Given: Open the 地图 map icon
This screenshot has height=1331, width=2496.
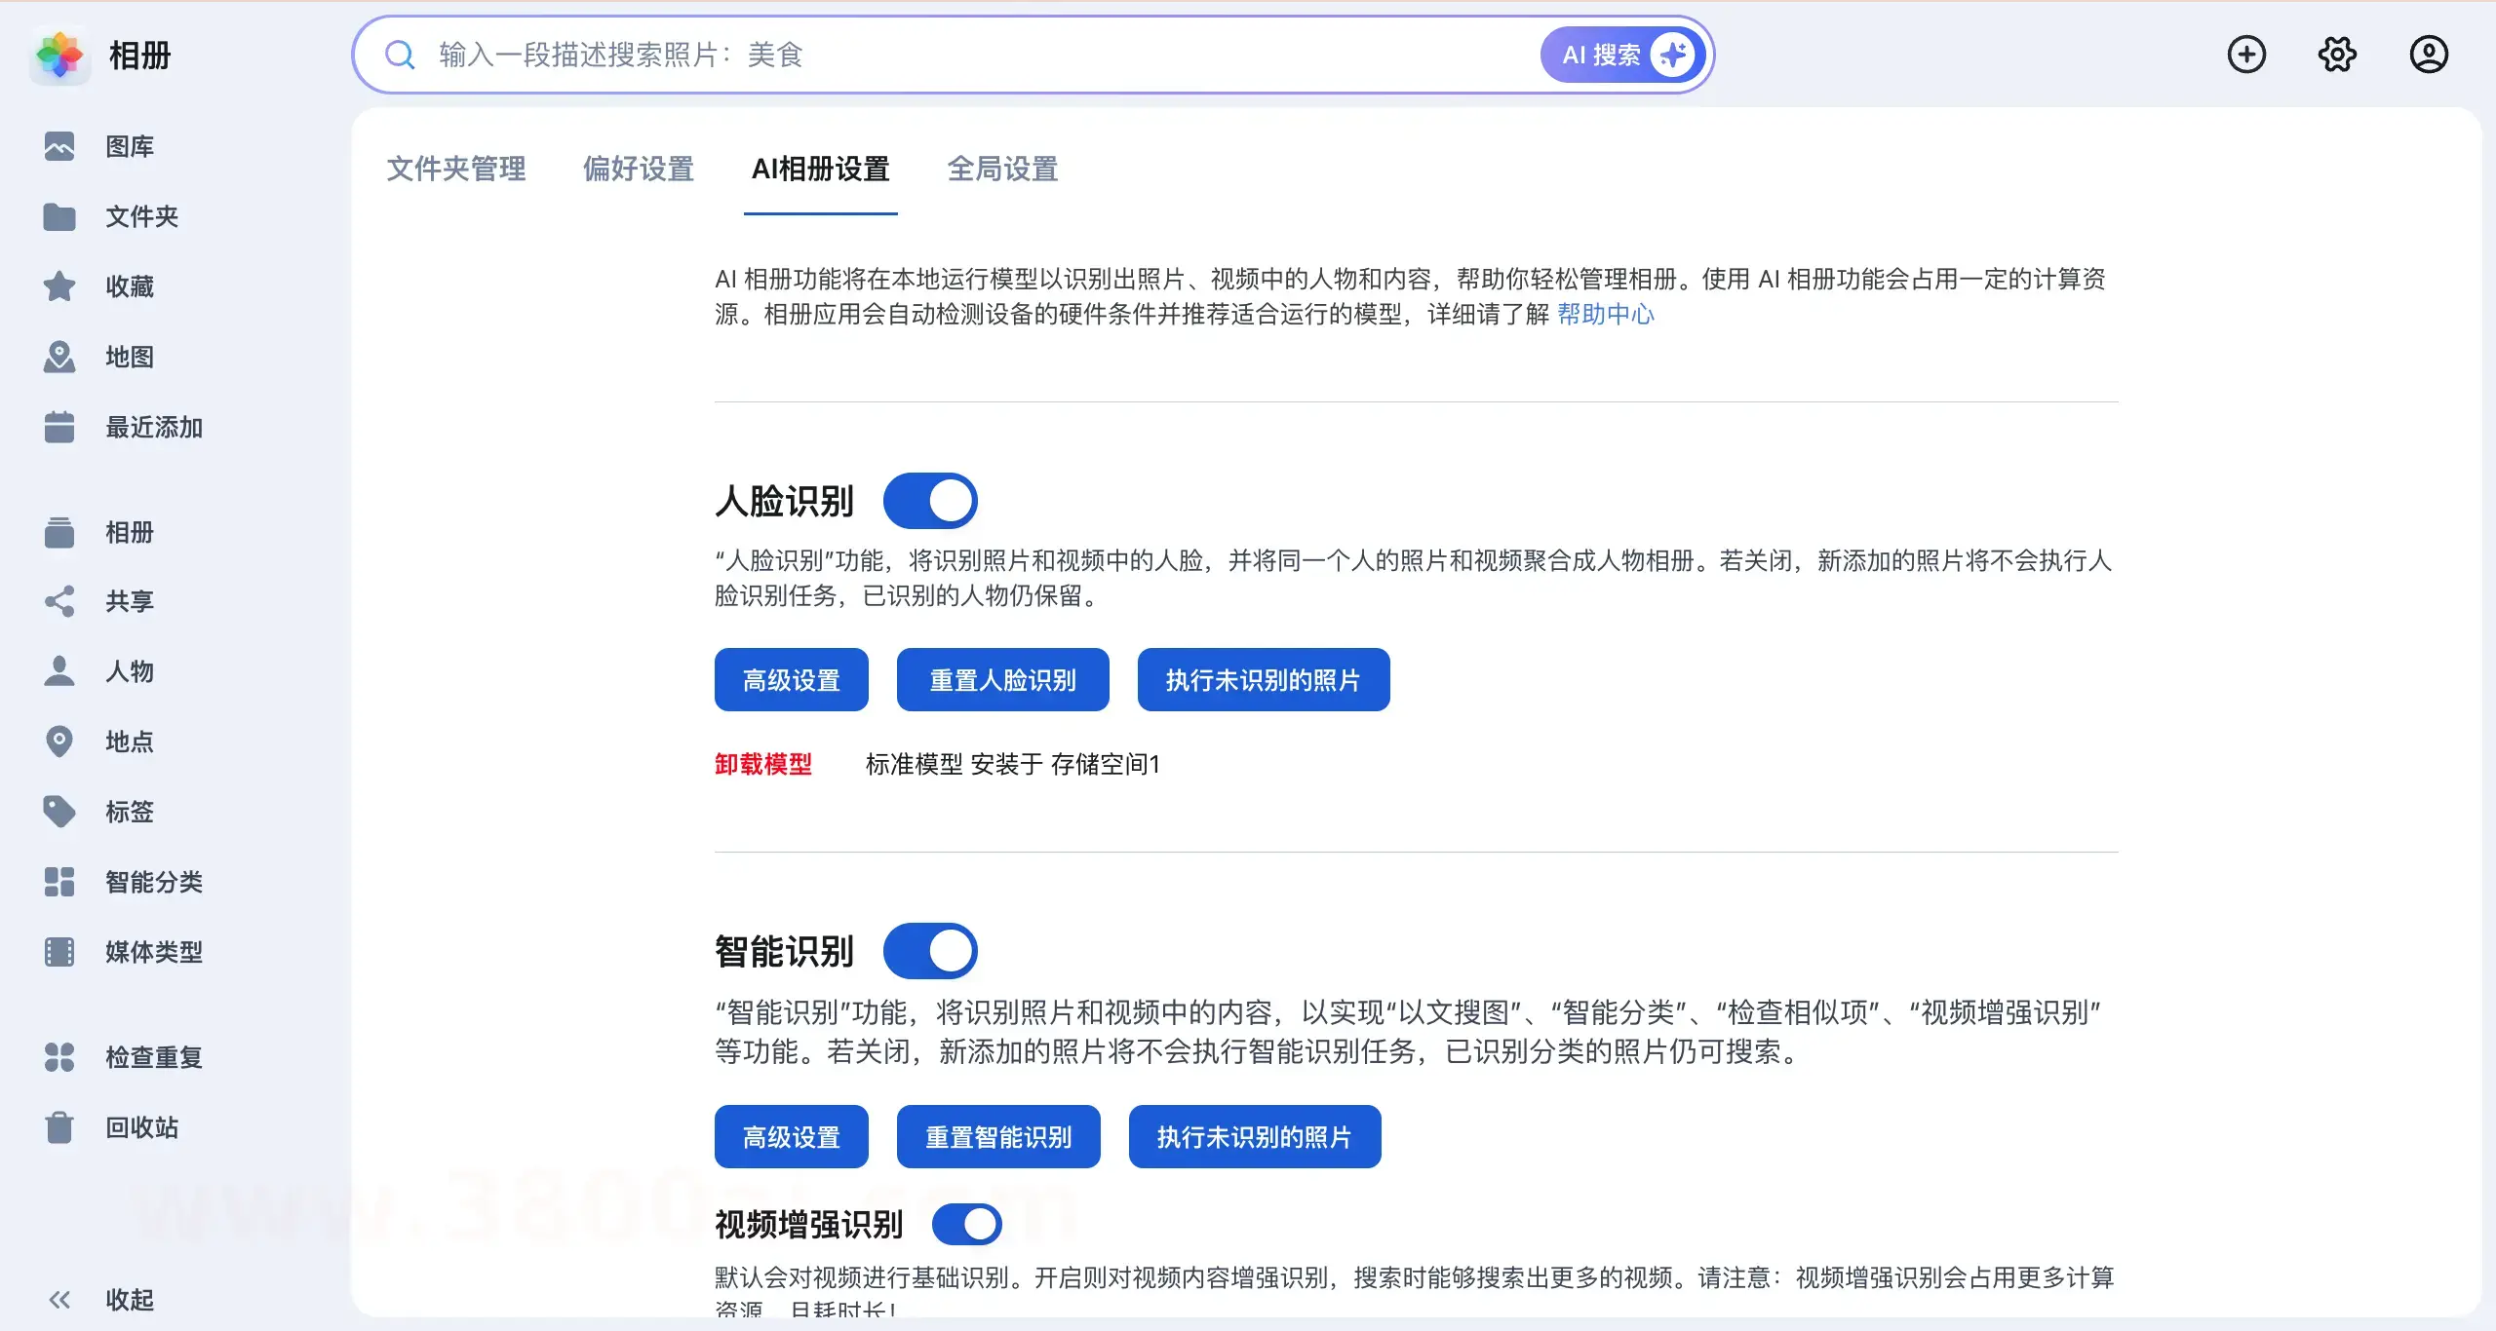Looking at the screenshot, I should [x=59, y=357].
